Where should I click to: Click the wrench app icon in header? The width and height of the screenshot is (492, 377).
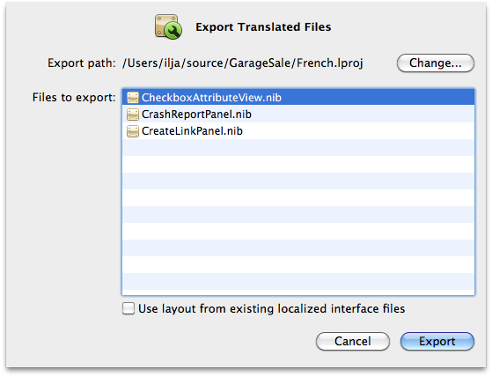(x=168, y=26)
